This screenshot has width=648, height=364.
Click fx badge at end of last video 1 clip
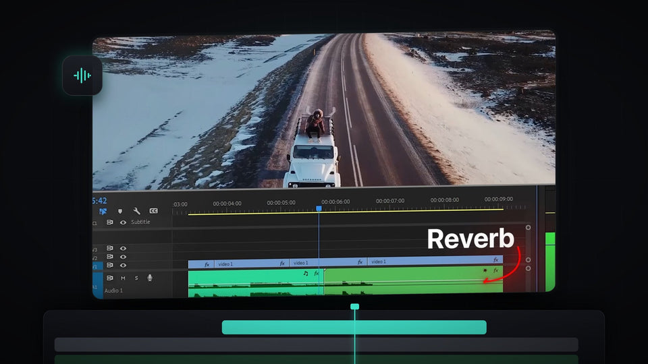tap(495, 260)
